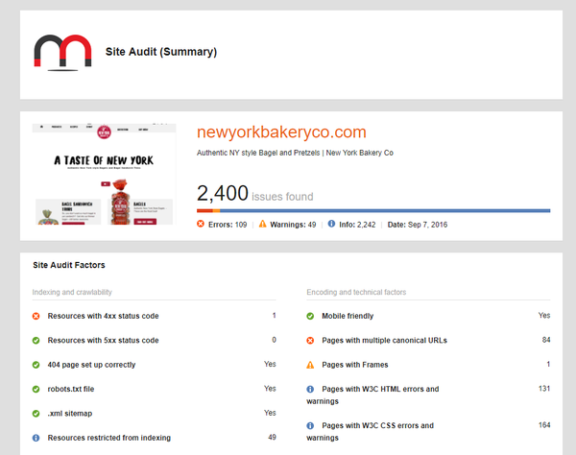
Task: Click the orange Warnings triangle icon
Action: click(x=262, y=224)
